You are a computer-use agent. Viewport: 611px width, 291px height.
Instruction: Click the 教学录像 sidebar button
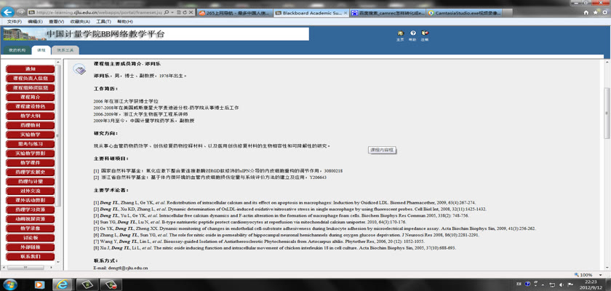tap(30, 228)
